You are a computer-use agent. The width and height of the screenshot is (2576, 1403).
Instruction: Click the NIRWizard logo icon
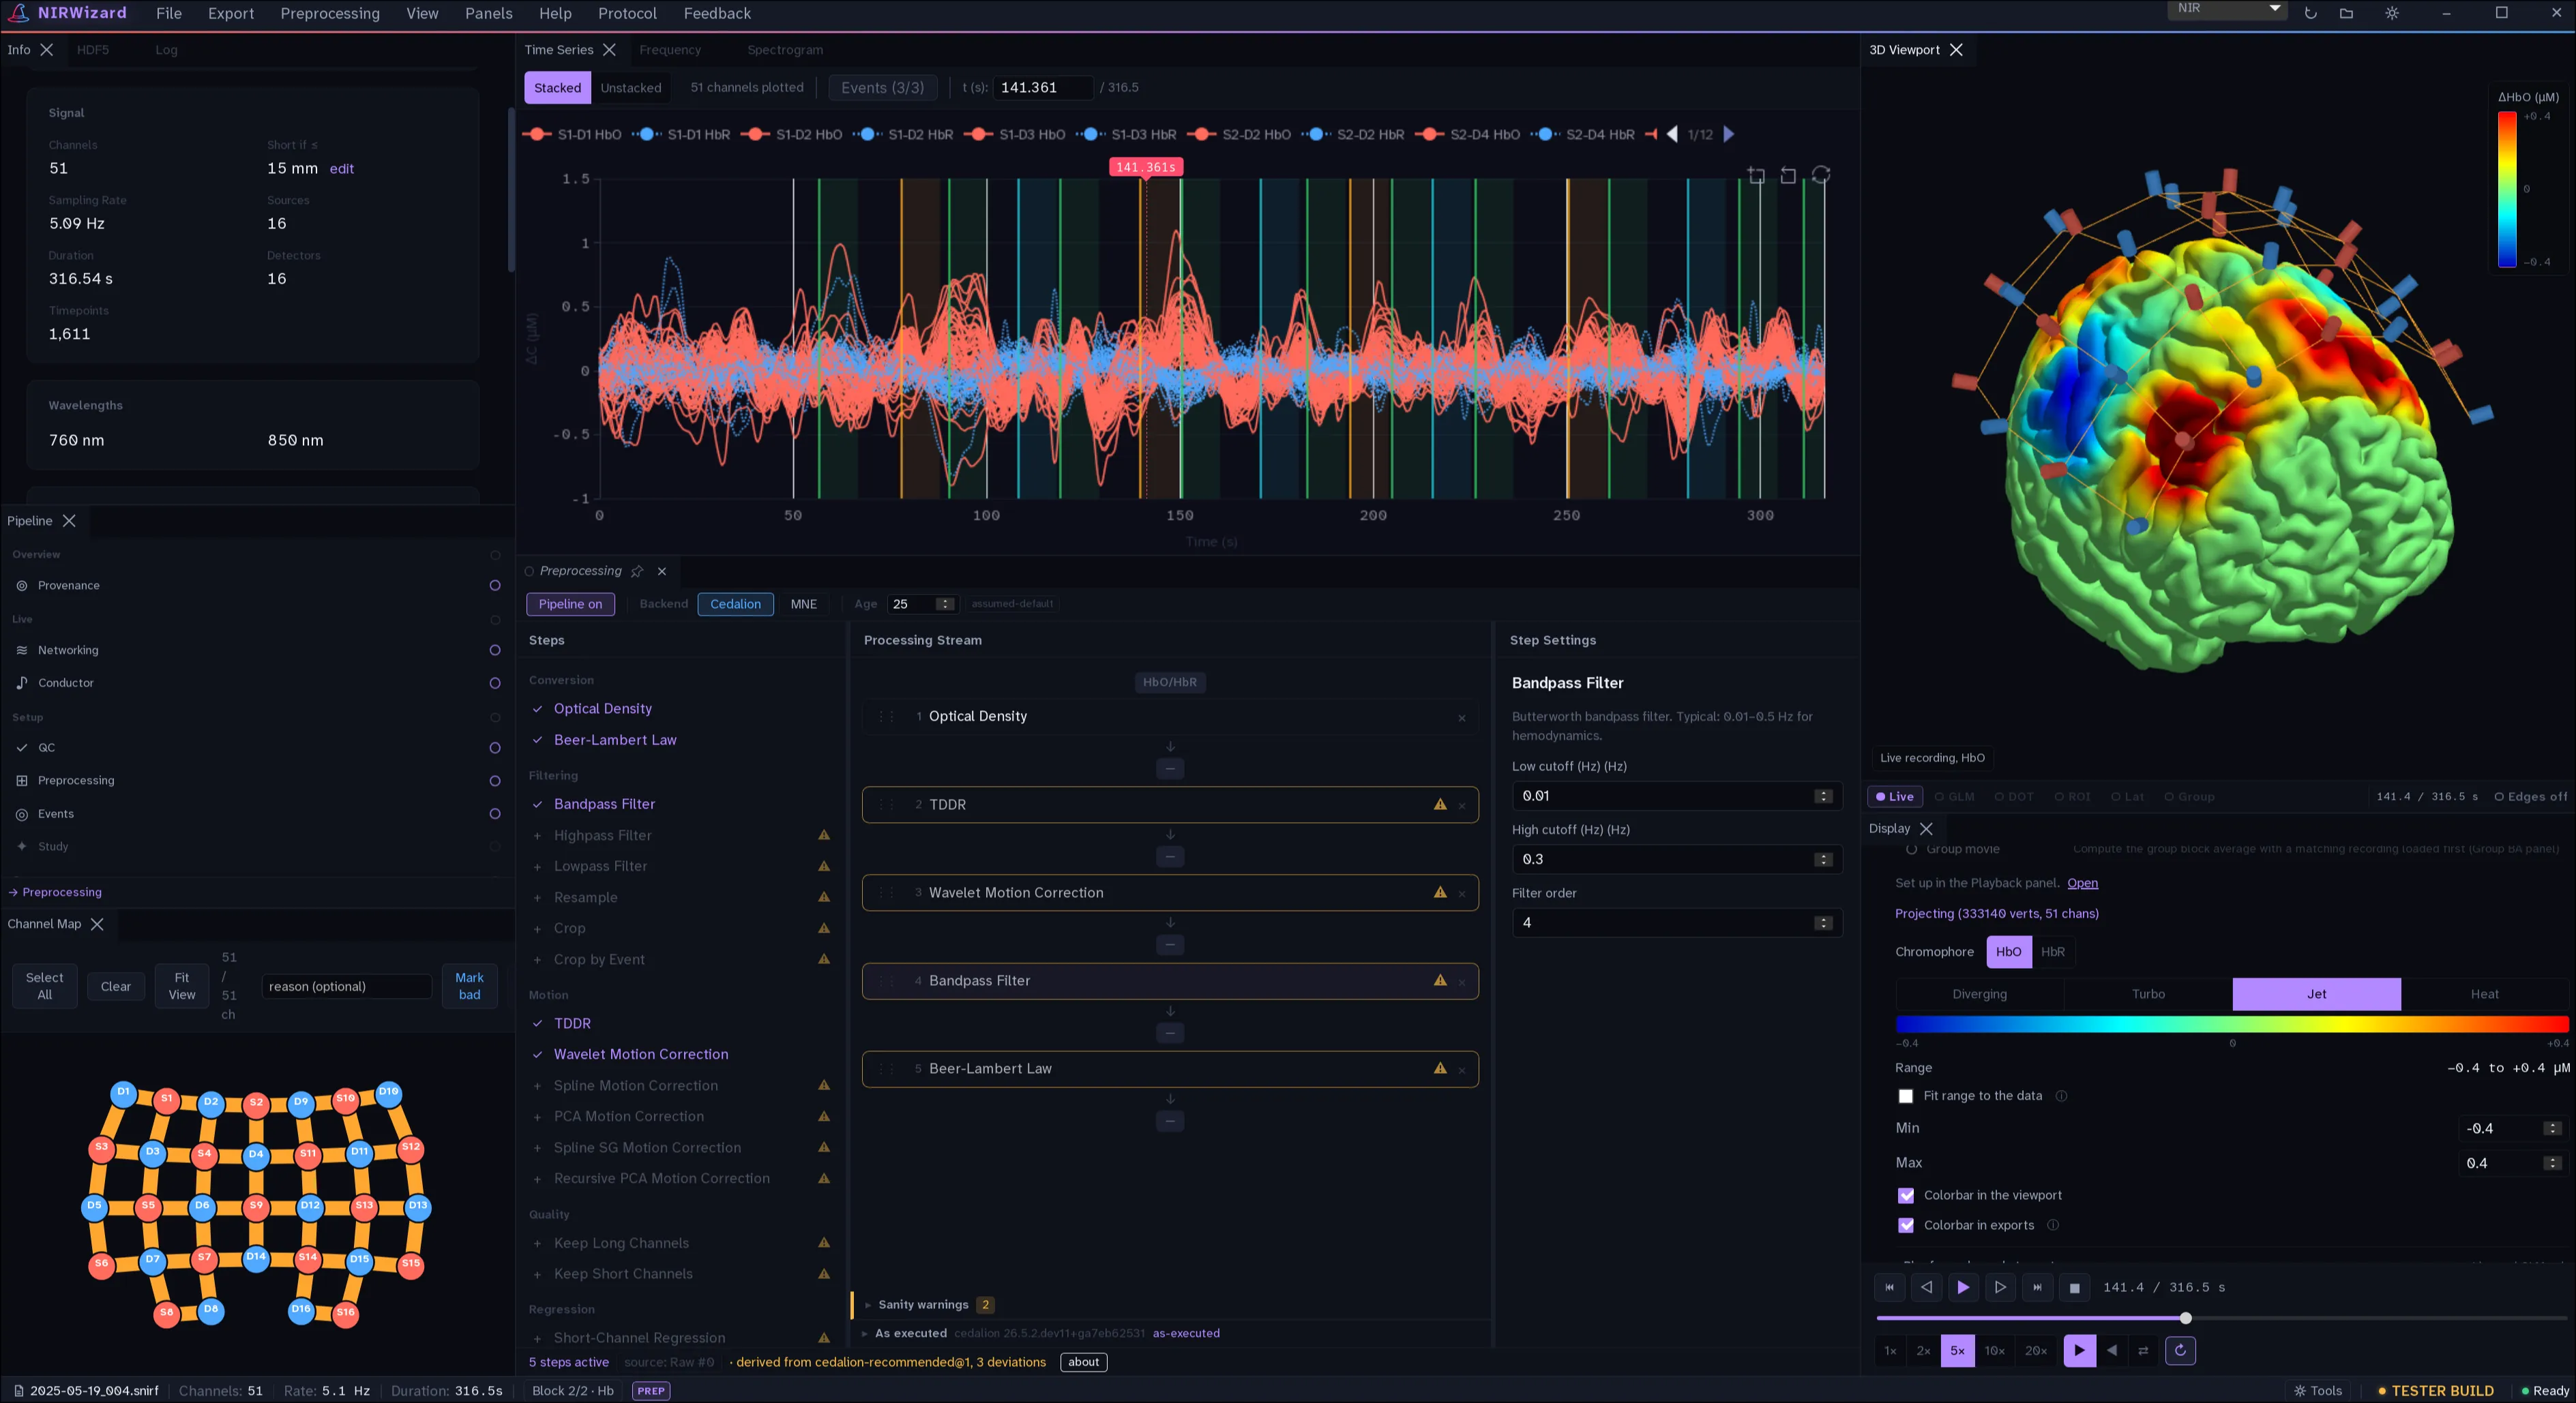pos(18,13)
